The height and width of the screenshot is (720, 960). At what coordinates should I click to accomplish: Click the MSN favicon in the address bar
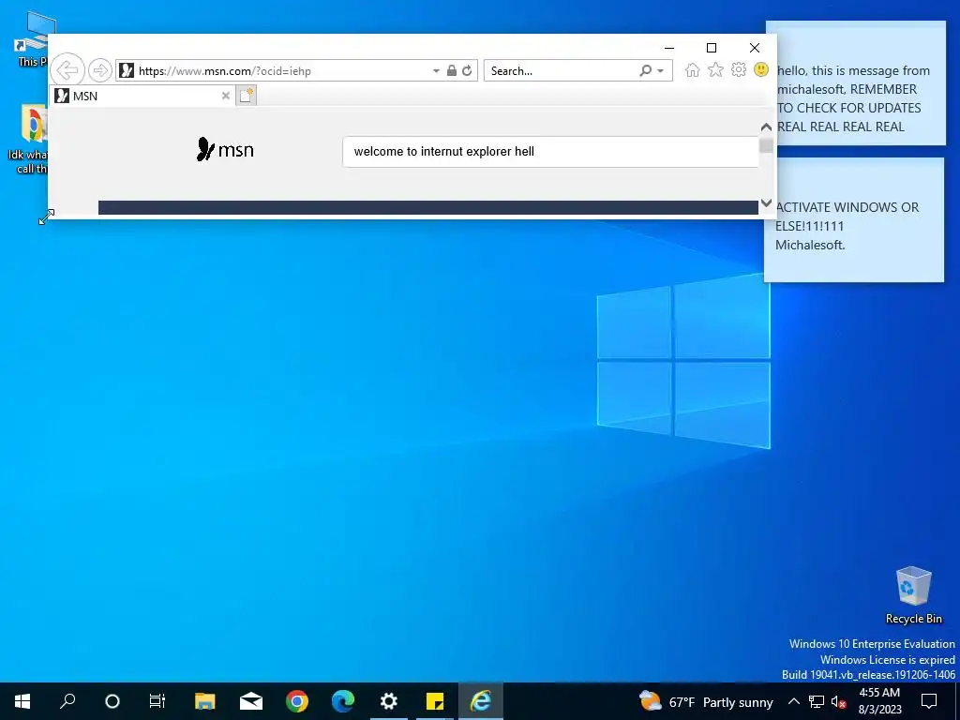(x=127, y=70)
